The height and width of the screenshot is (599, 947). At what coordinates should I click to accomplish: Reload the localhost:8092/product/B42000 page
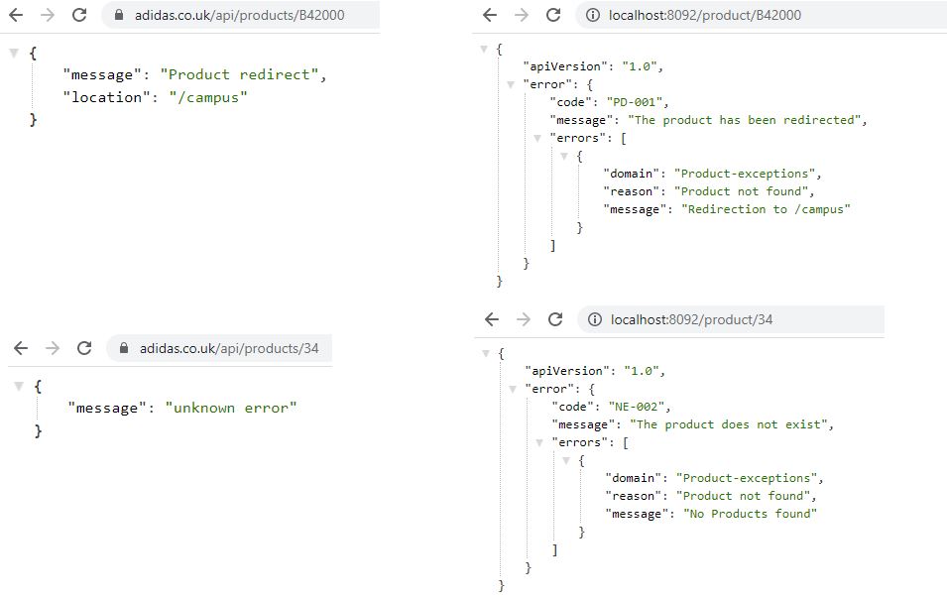[x=553, y=15]
